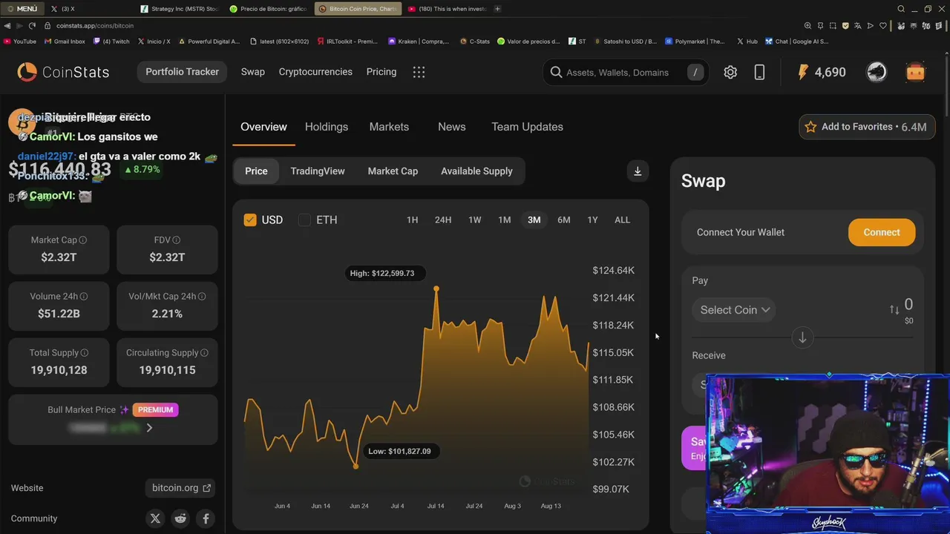Show the Available Supply chart tab
This screenshot has height=534, width=950.
(476, 171)
